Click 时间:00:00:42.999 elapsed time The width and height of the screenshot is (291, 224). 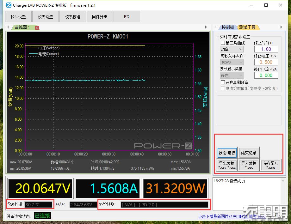pos(105,162)
